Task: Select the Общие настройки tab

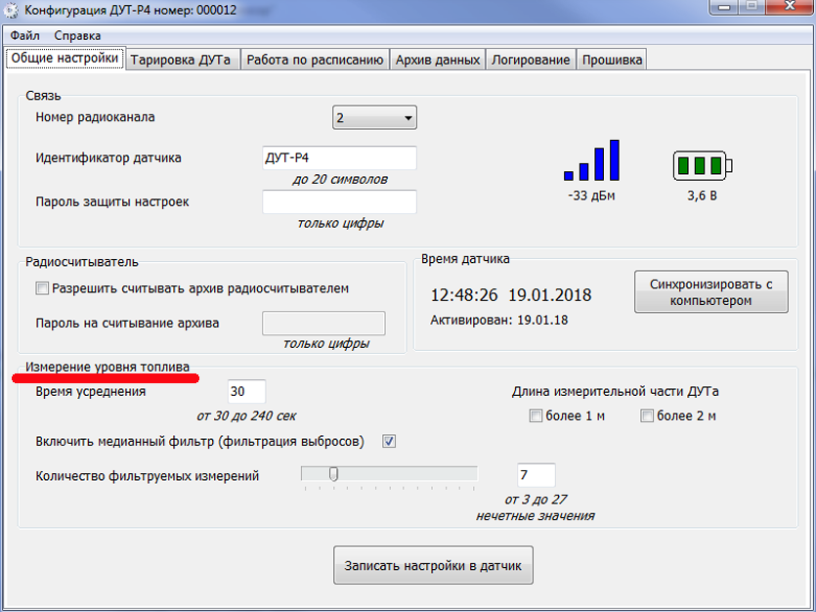Action: (65, 58)
